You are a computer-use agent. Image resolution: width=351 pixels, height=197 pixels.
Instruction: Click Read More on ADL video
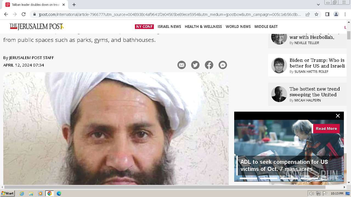(x=326, y=129)
